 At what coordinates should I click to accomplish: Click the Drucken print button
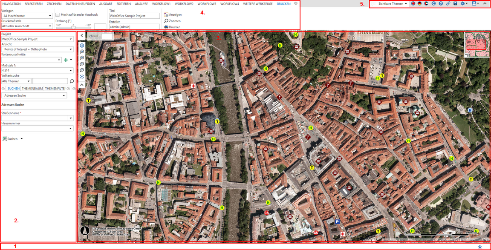click(173, 27)
